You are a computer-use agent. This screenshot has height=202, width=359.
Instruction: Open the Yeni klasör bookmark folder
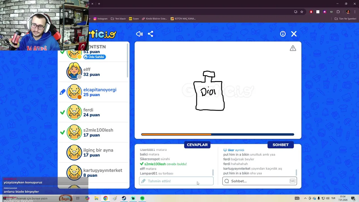tap(118, 19)
